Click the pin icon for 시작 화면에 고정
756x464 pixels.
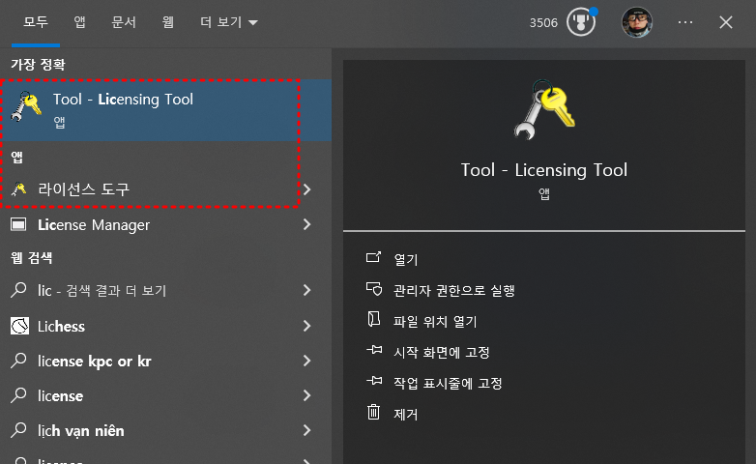coord(374,350)
